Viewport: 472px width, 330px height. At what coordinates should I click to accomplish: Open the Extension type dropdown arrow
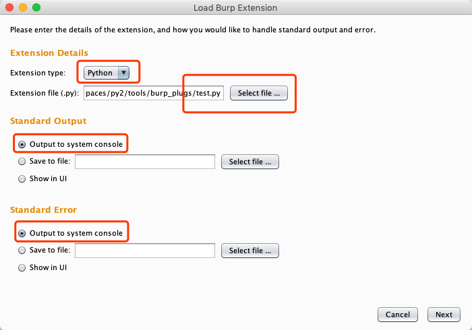[x=123, y=73]
